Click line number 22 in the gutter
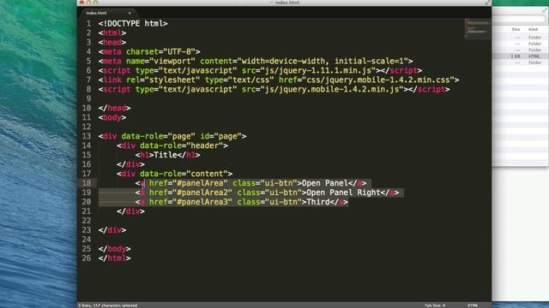The image size is (549, 308). pos(87,221)
